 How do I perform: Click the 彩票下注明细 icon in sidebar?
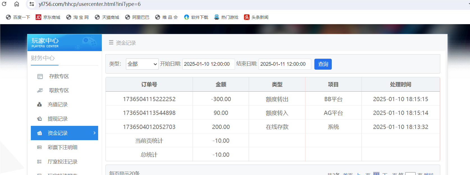40,147
